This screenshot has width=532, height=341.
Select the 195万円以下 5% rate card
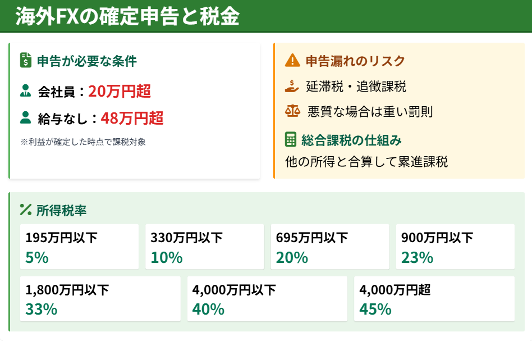click(79, 247)
